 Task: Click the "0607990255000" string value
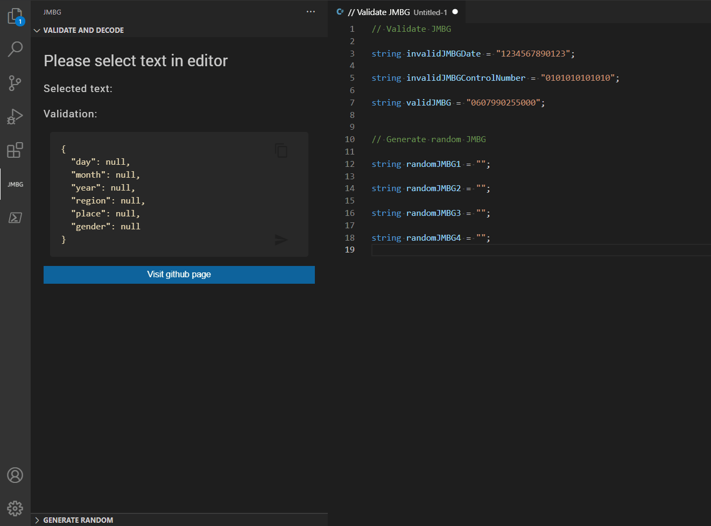(x=503, y=102)
